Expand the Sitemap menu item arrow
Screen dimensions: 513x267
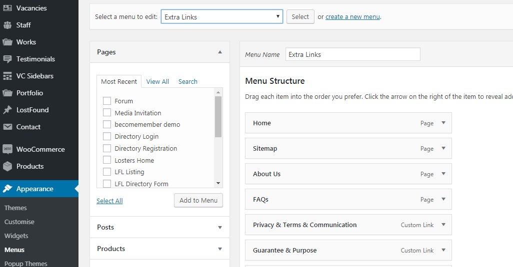443,148
